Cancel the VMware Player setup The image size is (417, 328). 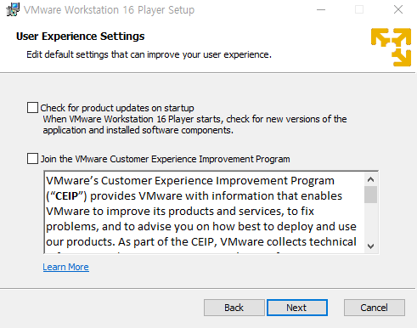[375, 308]
